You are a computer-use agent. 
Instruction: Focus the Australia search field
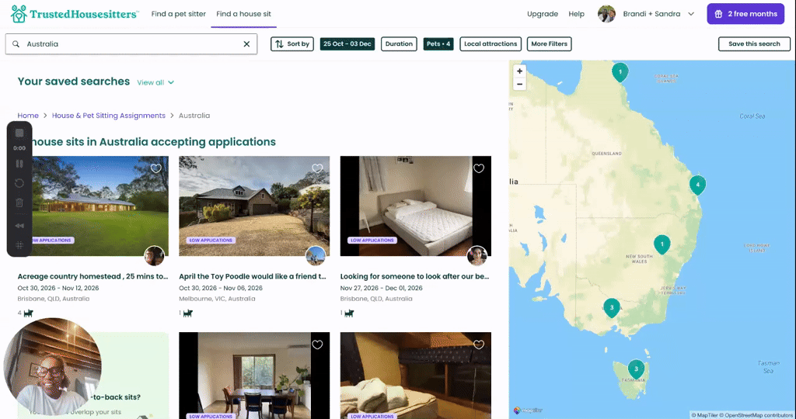tap(131, 44)
